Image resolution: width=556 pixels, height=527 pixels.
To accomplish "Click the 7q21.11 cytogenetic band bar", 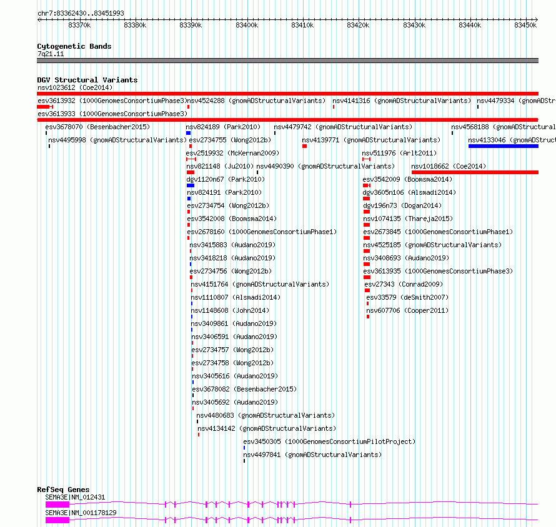I will click(x=287, y=61).
